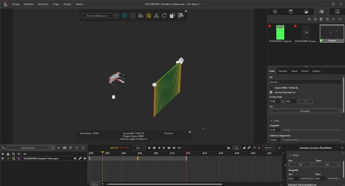Click the search magnifier in camera panel
Image resolution: width=345 pixels, height=186 pixels.
(340, 19)
